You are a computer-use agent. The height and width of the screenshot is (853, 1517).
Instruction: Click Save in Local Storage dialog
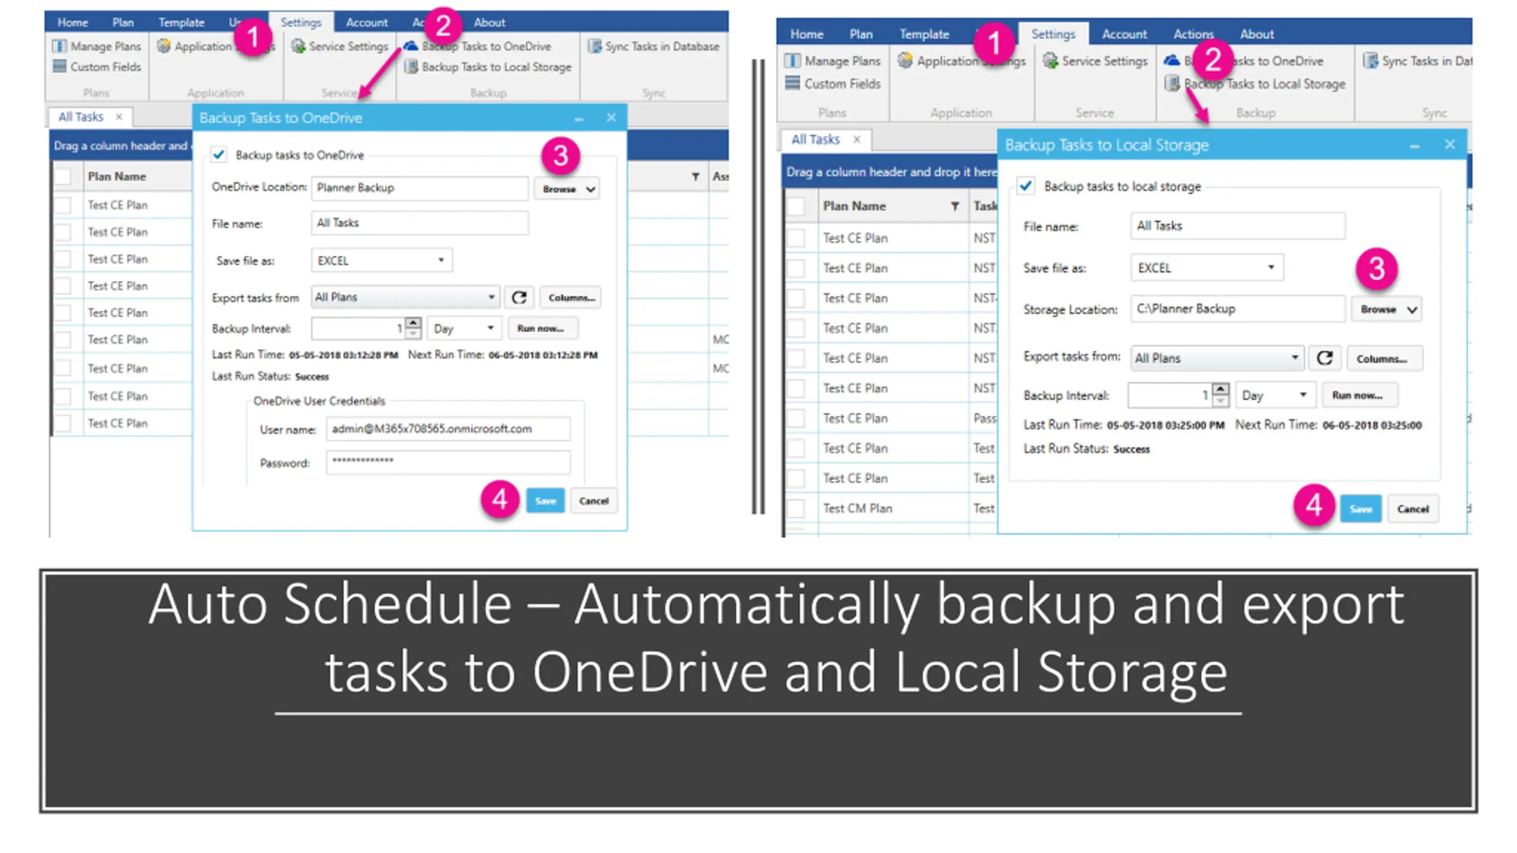click(1361, 509)
